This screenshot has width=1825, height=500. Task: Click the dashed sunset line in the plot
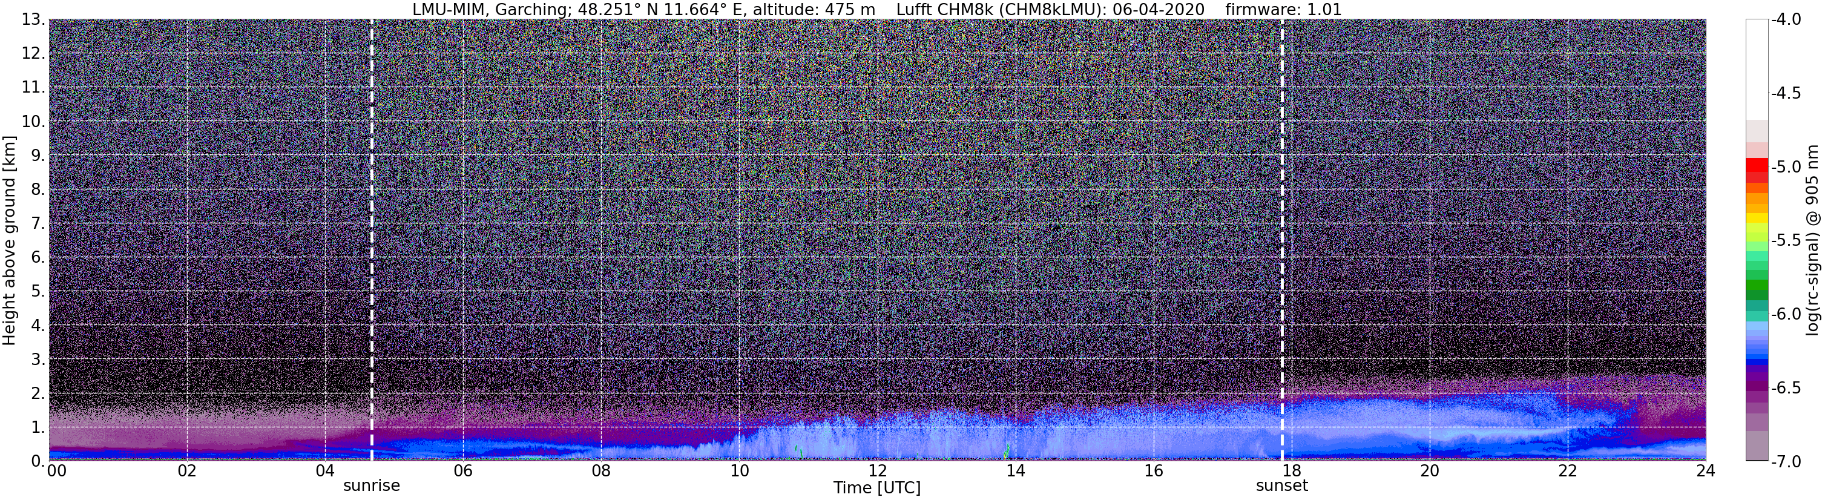pos(1281,240)
